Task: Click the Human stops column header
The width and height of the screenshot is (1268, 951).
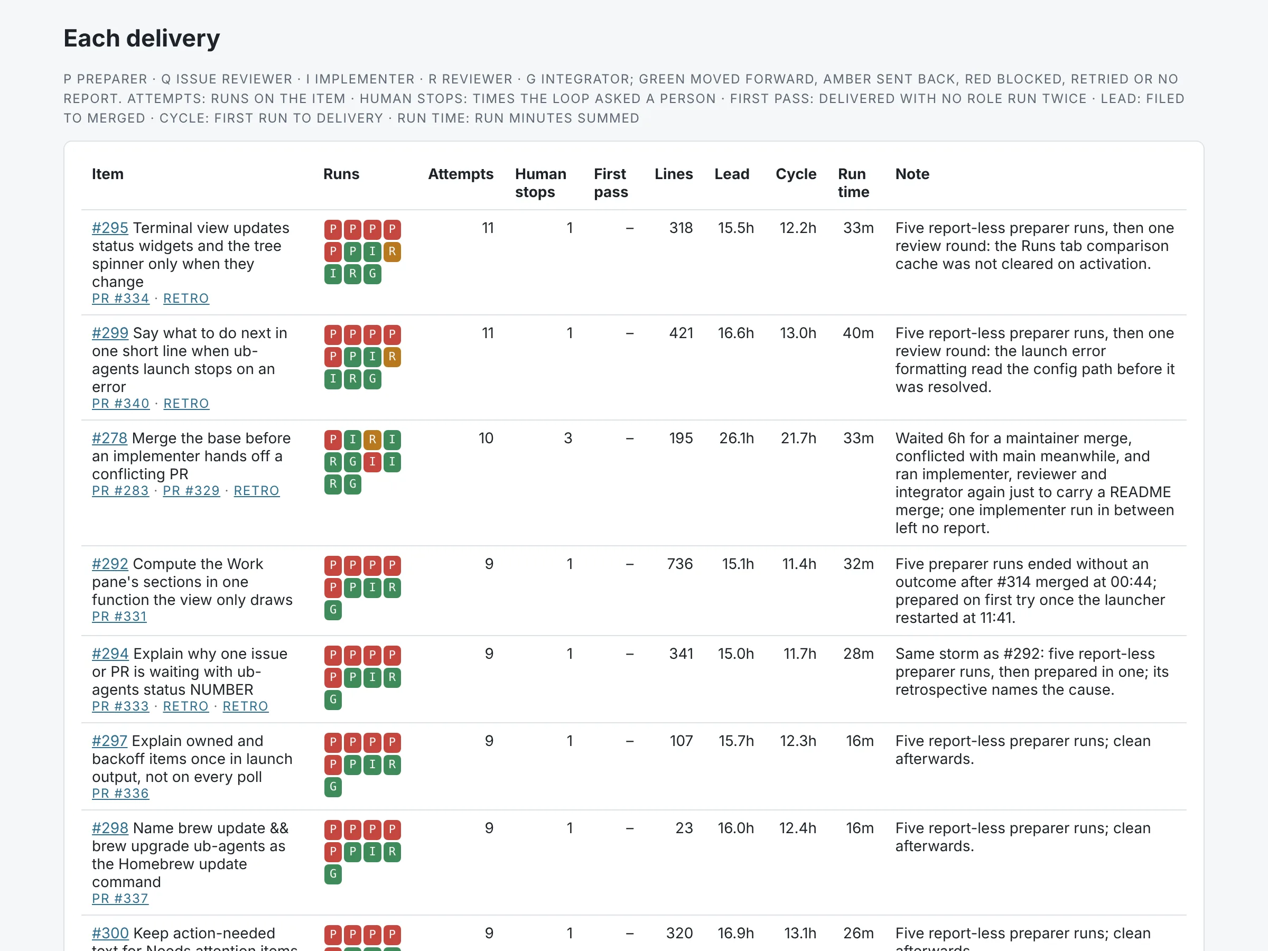Action: pyautogui.click(x=540, y=183)
